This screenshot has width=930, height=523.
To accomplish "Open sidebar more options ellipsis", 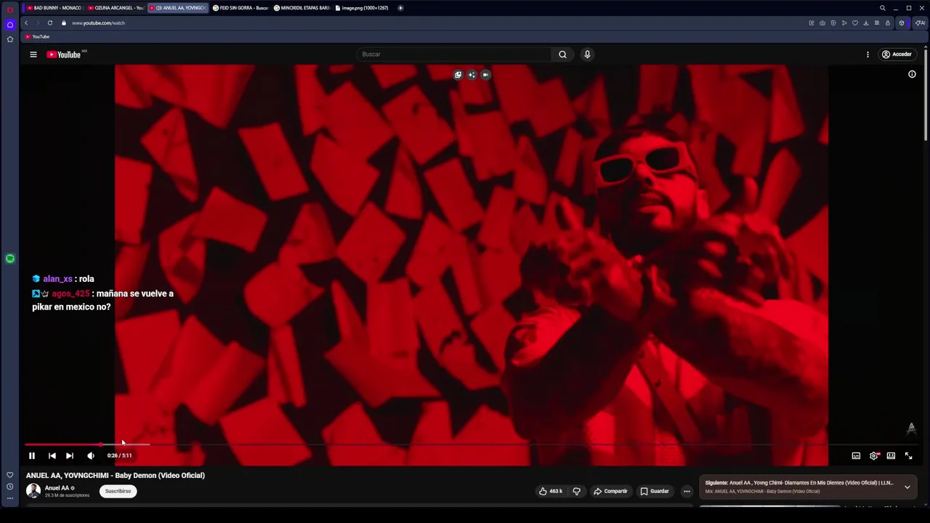I will tap(10, 498).
